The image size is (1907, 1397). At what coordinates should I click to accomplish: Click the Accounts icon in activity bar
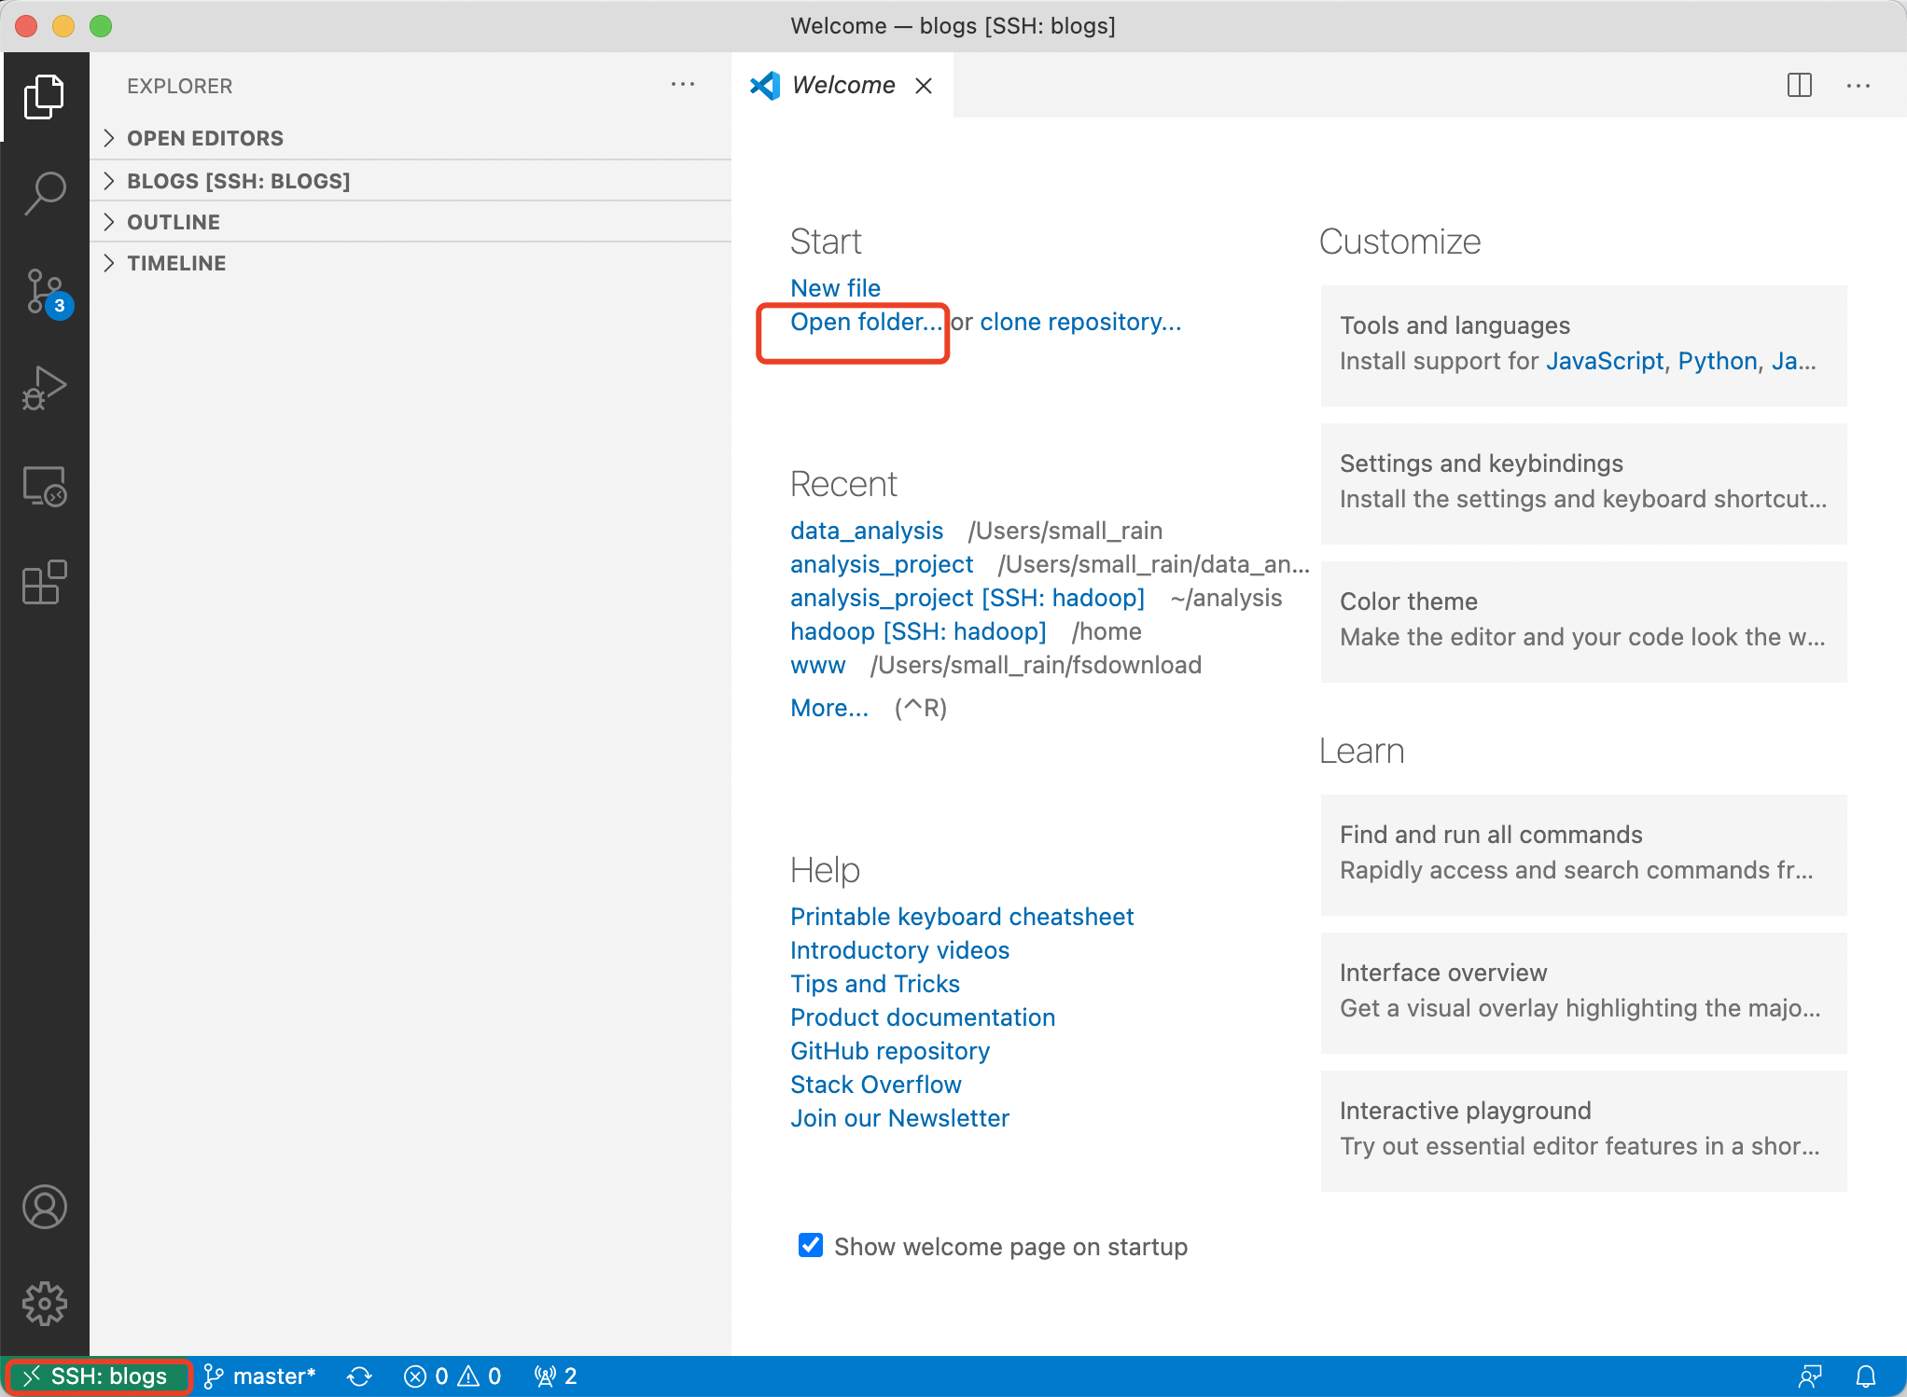pyautogui.click(x=44, y=1207)
